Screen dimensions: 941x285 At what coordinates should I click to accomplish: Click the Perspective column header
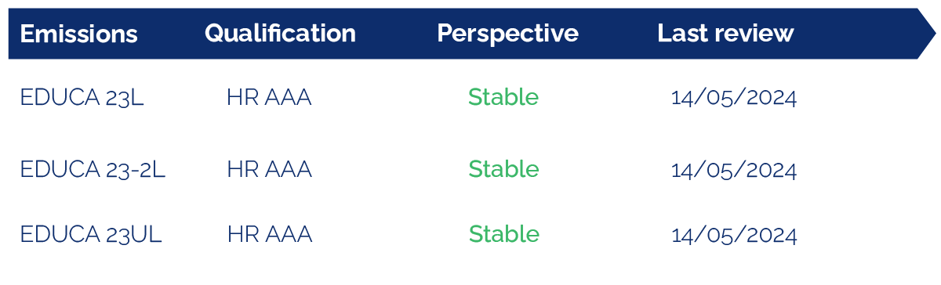pos(507,34)
